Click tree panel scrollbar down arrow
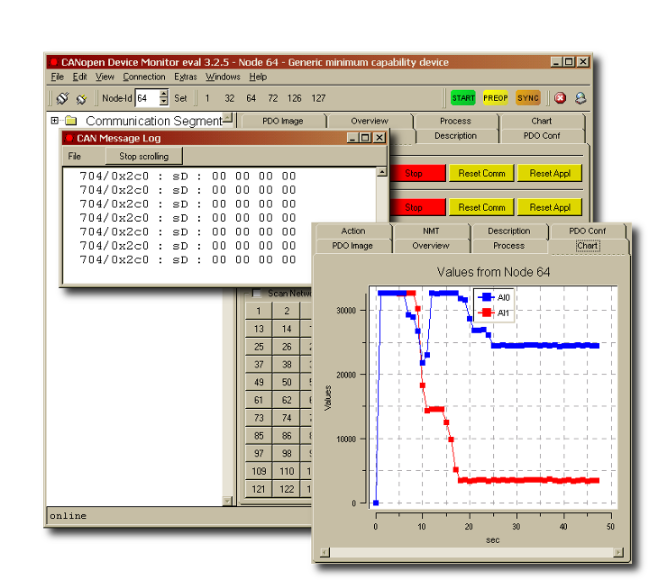Image resolution: width=649 pixels, height=580 pixels. 227,501
